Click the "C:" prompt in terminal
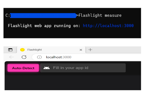145x98 pixels. [x=8, y=15]
